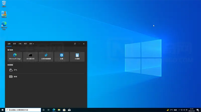This screenshot has width=201, height=112.
Task: Open the Calculator tile
Action: pos(77,57)
